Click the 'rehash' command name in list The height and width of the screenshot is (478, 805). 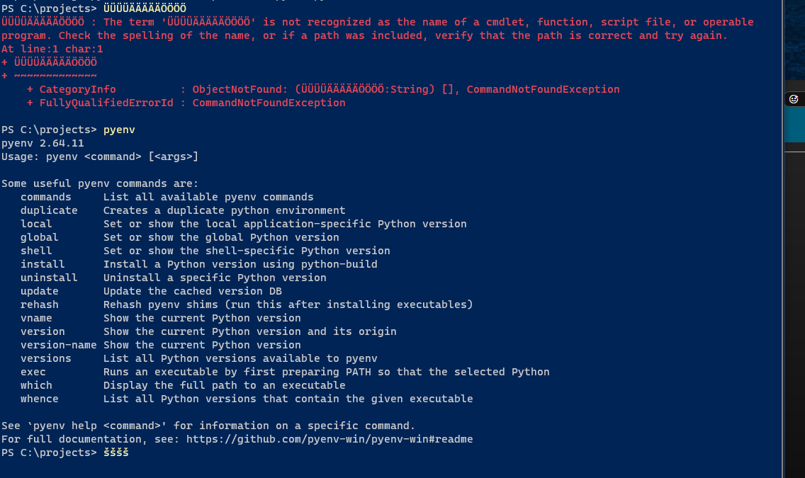point(40,305)
